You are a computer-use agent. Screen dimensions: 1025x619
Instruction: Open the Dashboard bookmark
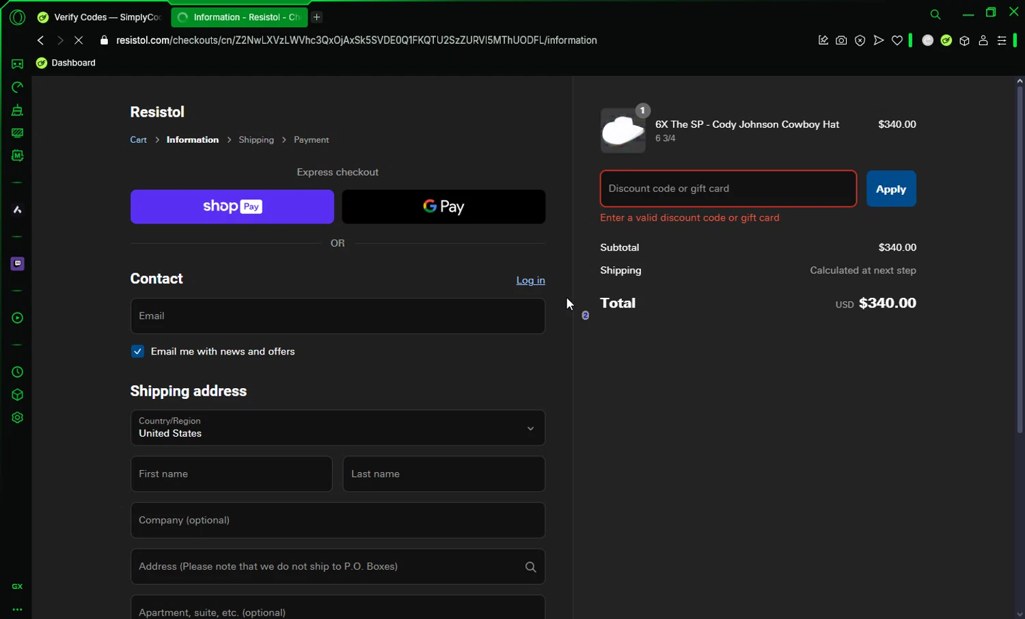point(66,63)
